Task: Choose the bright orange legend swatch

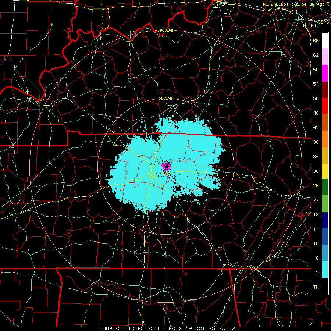Action: pos(325,139)
